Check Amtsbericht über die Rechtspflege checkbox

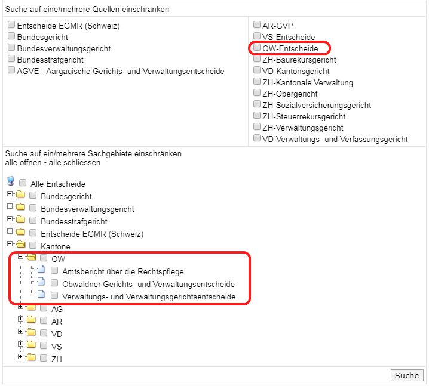pyautogui.click(x=54, y=270)
